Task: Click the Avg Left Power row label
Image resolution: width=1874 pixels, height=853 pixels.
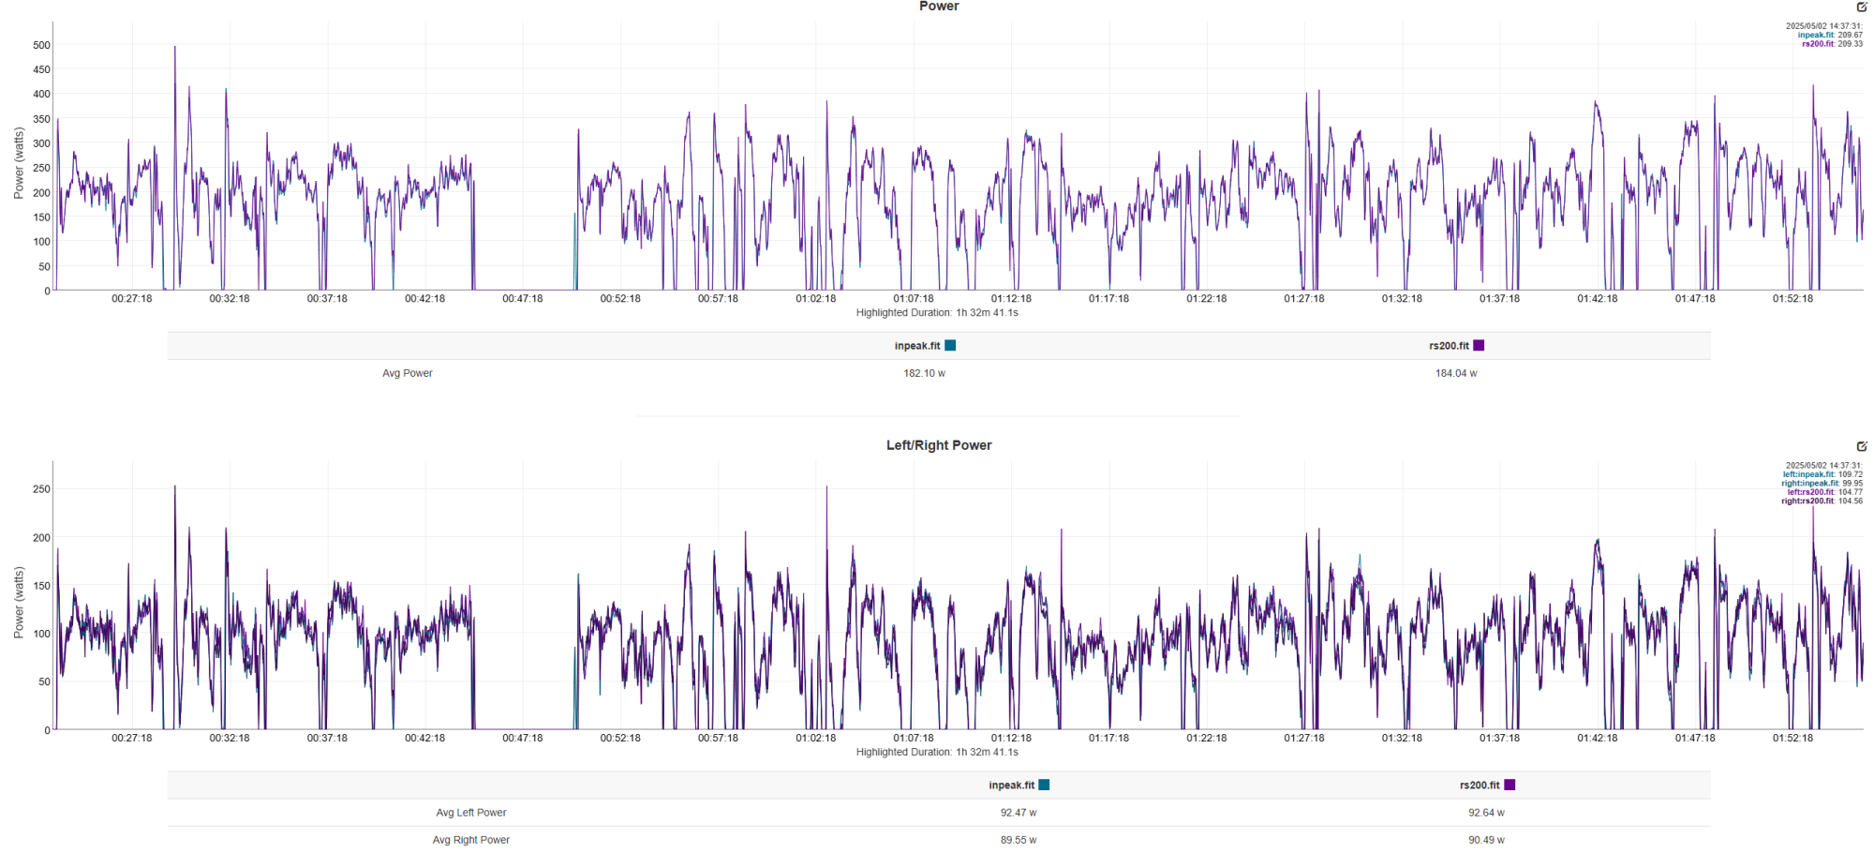Action: point(470,813)
